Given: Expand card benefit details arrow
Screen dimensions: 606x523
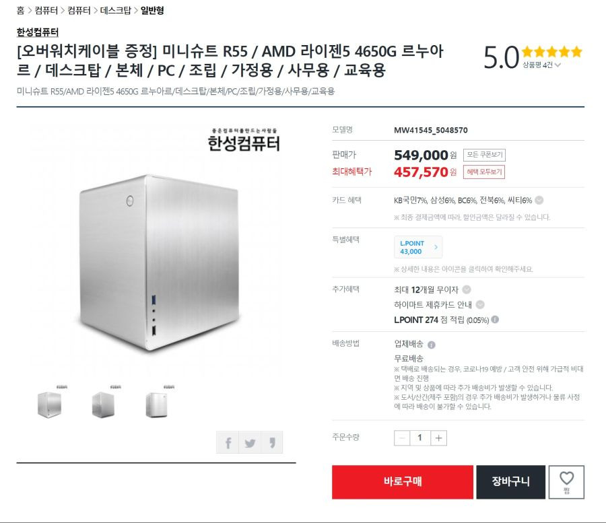Looking at the screenshot, I should [x=539, y=200].
